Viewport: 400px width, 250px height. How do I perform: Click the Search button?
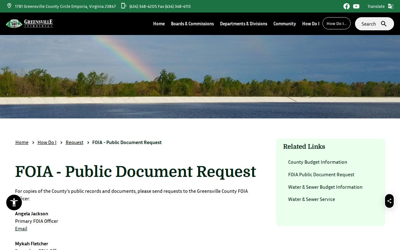pyautogui.click(x=374, y=24)
